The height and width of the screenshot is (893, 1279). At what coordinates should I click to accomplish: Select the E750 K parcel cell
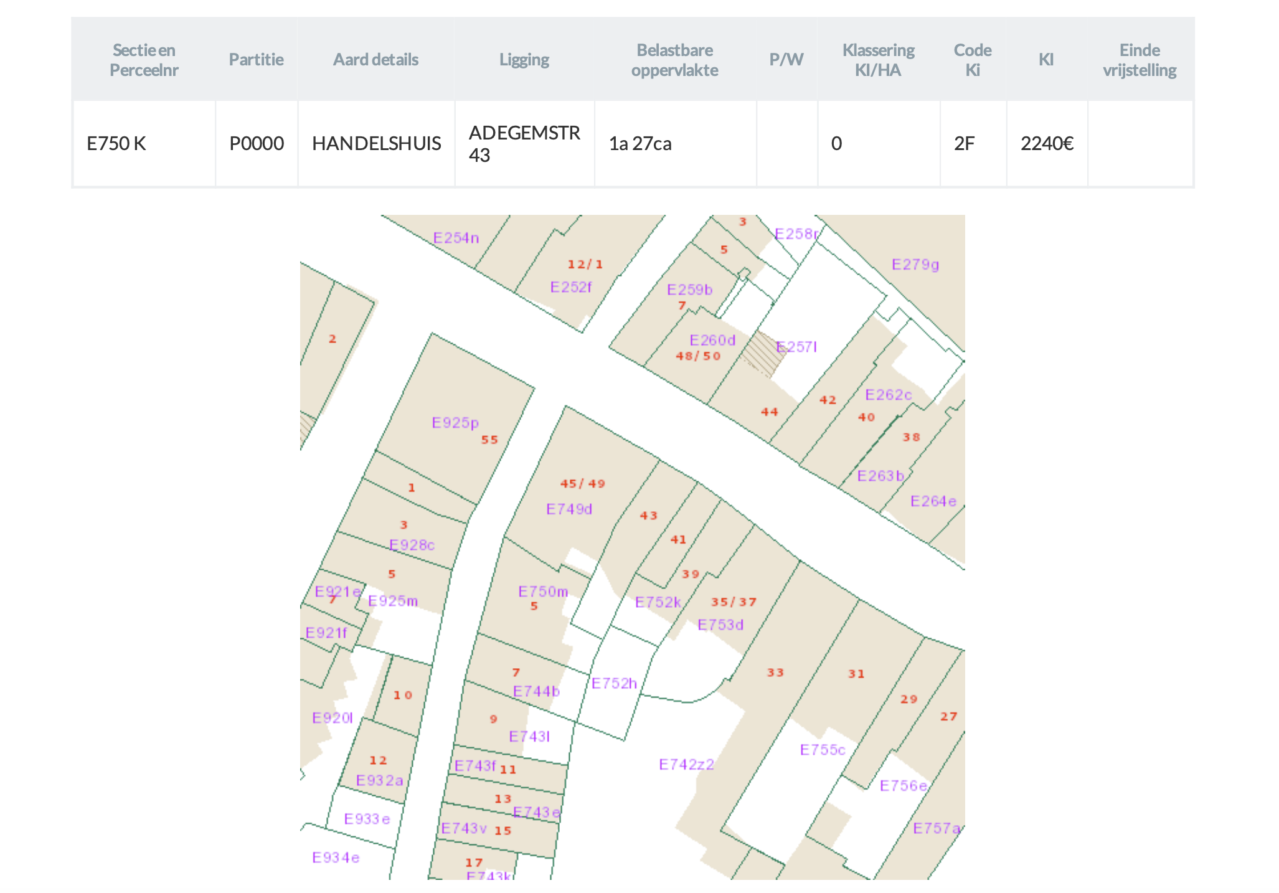point(116,144)
